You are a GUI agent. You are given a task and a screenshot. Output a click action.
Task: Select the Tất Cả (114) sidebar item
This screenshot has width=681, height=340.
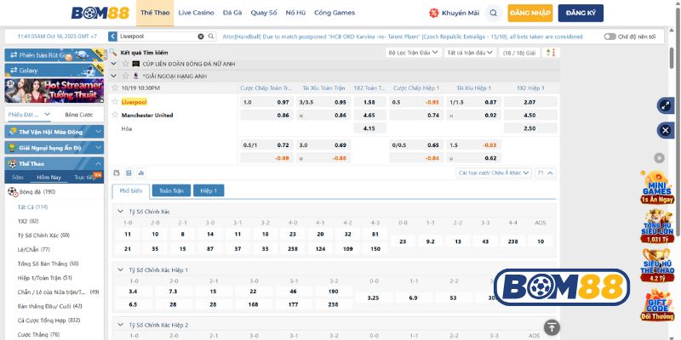[32, 207]
